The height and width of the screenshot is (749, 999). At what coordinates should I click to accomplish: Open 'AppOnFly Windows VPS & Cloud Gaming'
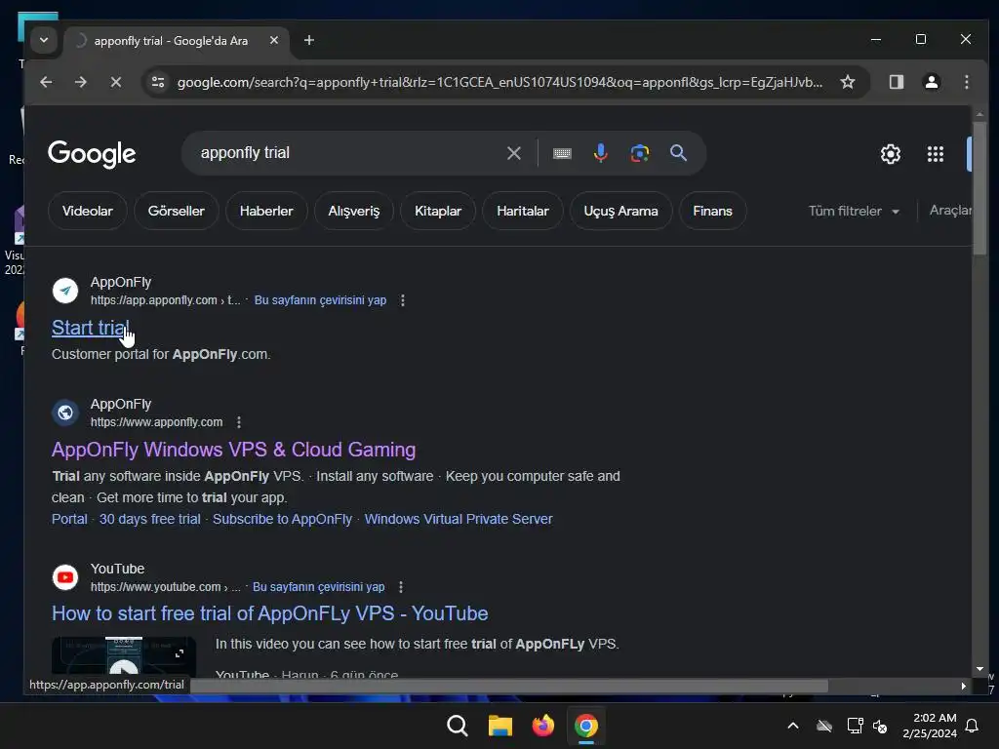tap(234, 450)
